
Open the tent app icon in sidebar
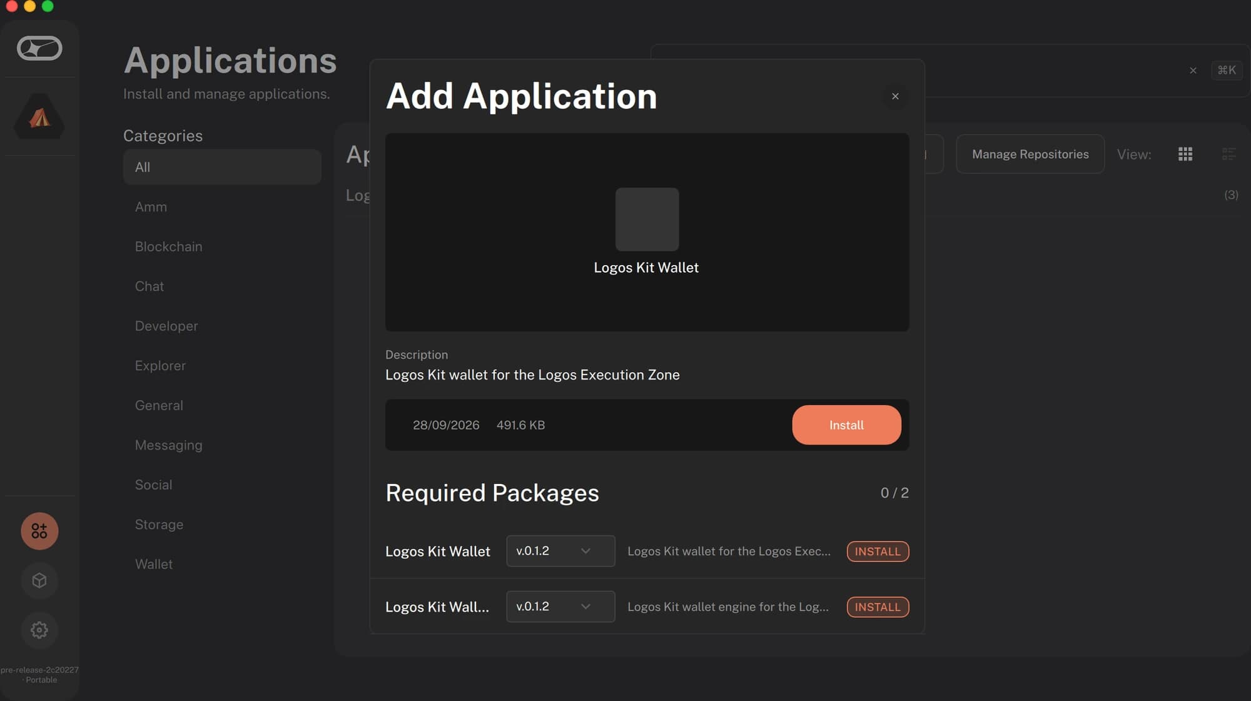(39, 116)
